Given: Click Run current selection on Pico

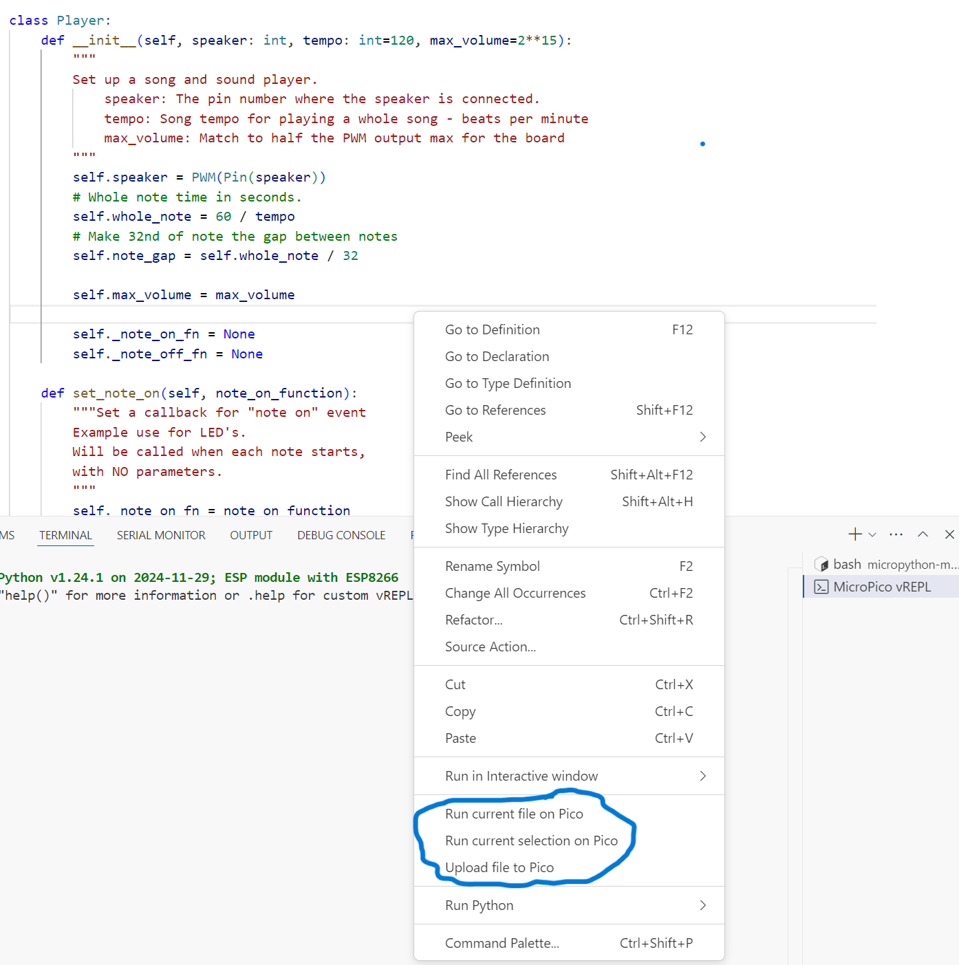Looking at the screenshot, I should (x=531, y=841).
